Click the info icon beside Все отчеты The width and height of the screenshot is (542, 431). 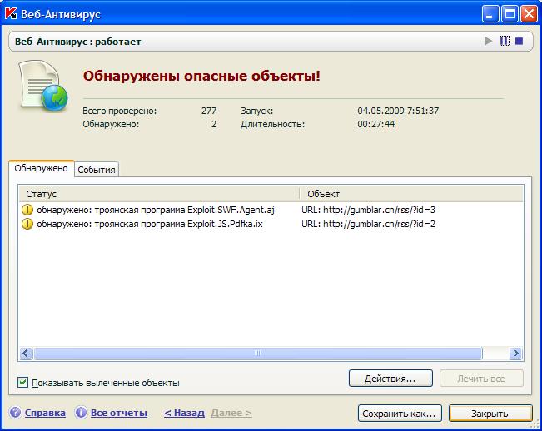point(81,413)
